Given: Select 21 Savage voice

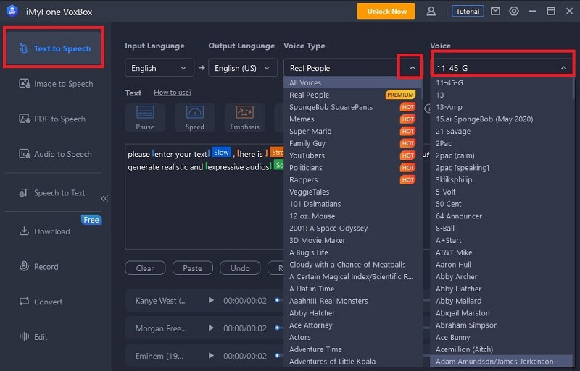Looking at the screenshot, I should pos(501,131).
